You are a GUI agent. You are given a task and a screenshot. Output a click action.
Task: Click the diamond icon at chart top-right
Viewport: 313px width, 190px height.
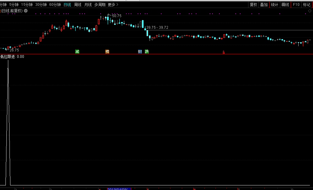tap(310, 11)
